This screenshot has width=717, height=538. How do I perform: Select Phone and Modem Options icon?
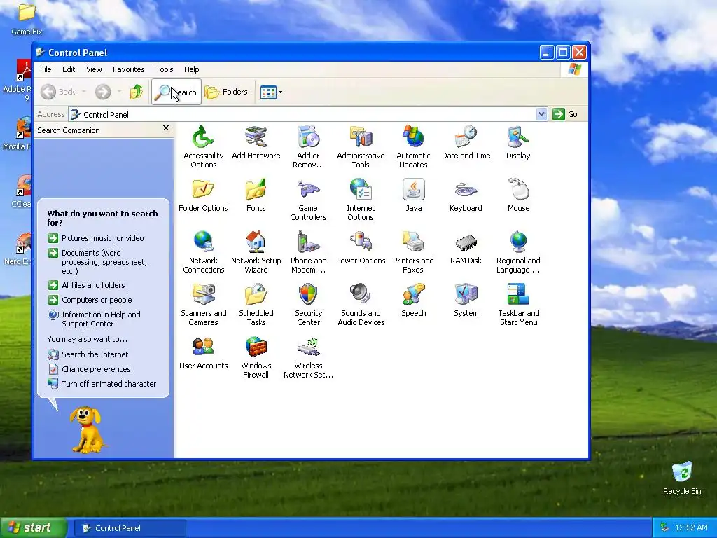[x=308, y=252]
